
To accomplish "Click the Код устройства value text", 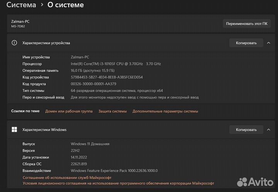I will [107, 77].
